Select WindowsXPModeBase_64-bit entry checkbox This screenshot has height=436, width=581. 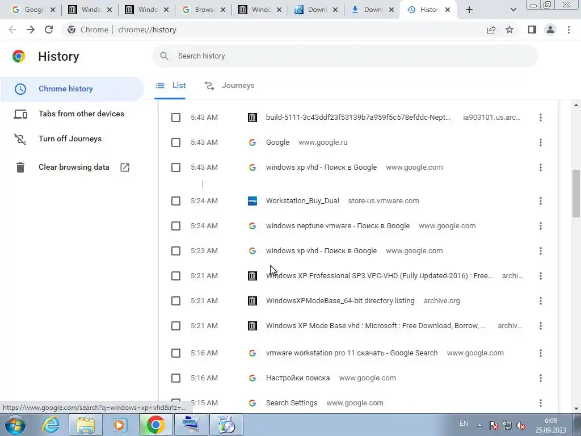click(176, 301)
